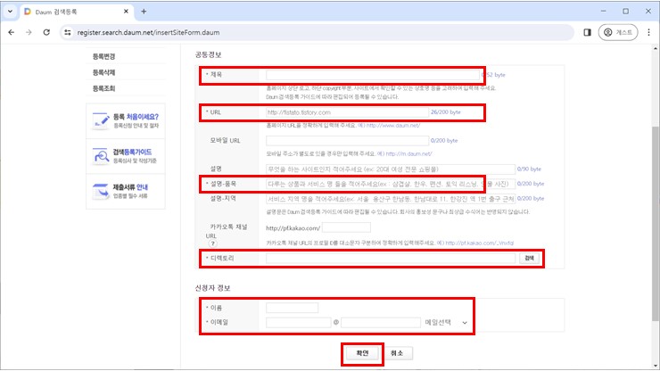The width and height of the screenshot is (660, 371).
Task: Reload the page with the refresh icon
Action: pos(46,32)
